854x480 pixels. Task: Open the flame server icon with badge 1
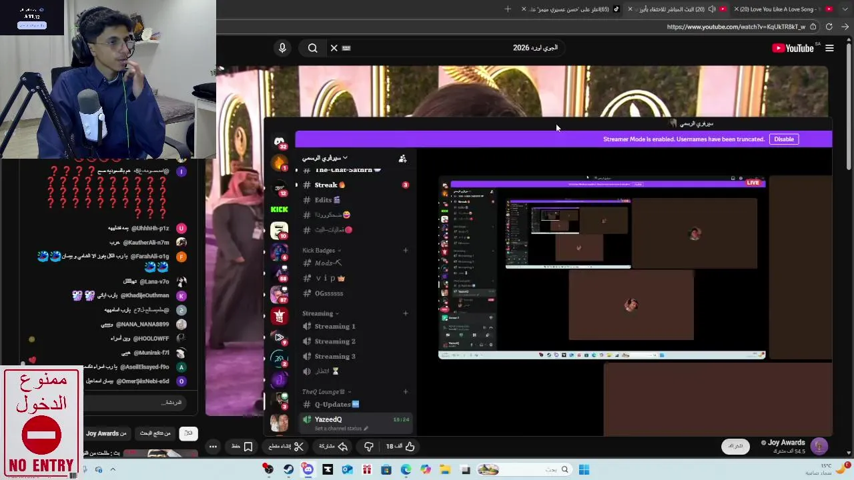279,163
